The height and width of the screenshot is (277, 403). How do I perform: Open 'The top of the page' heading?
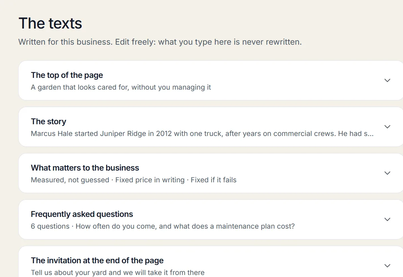pos(67,75)
